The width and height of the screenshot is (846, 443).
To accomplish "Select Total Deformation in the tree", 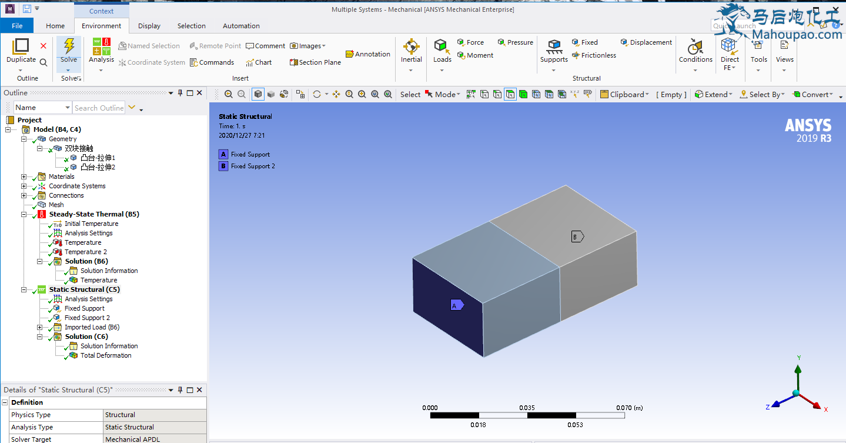I will pyautogui.click(x=106, y=355).
